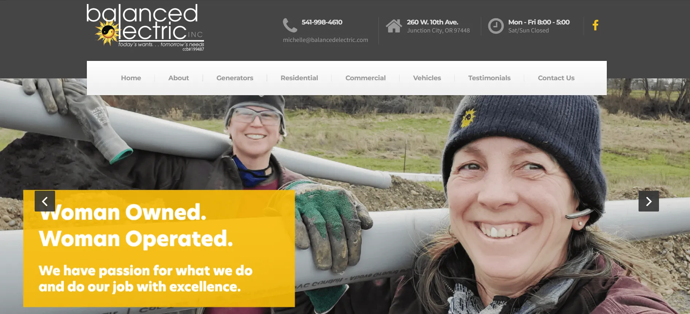Click phone number 541-998-4610
This screenshot has height=314, width=690.
click(322, 22)
